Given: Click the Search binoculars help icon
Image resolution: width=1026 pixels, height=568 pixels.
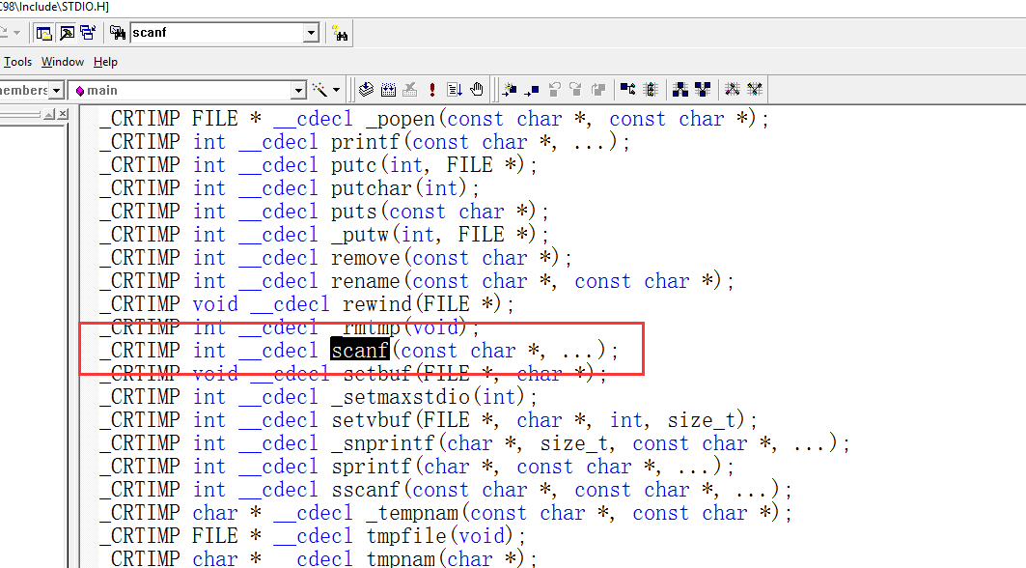Looking at the screenshot, I should [340, 33].
